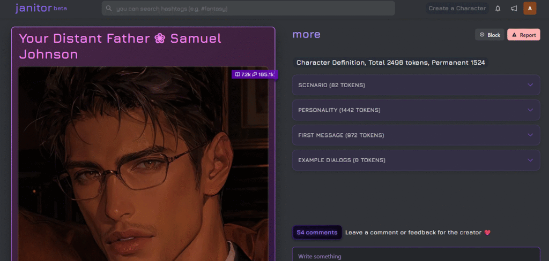This screenshot has width=549, height=261.
Task: Click the megaphone announcements icon
Action: click(514, 9)
